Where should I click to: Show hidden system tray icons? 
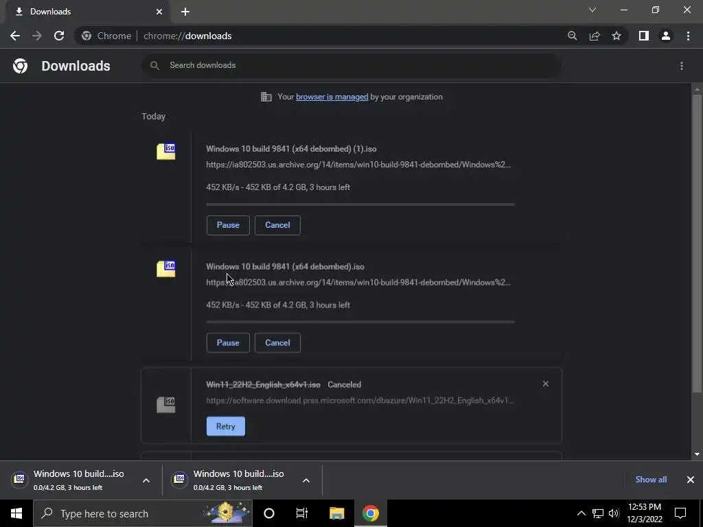(x=581, y=513)
